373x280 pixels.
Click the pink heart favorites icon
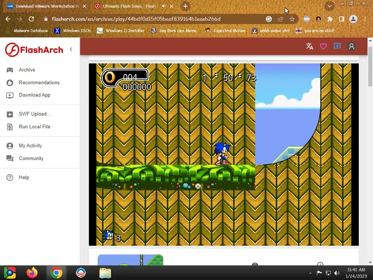click(x=323, y=46)
